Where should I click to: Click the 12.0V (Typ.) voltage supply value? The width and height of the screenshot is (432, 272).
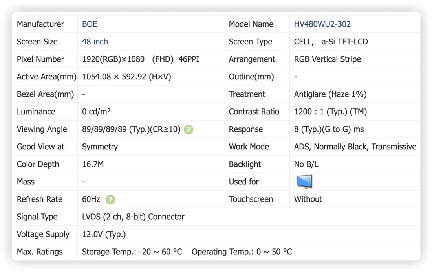(x=104, y=234)
